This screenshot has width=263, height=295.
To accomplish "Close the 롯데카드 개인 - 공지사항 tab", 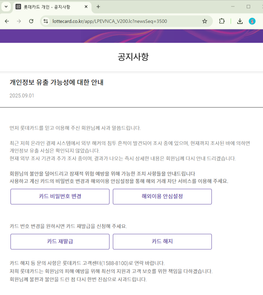I will pos(86,7).
